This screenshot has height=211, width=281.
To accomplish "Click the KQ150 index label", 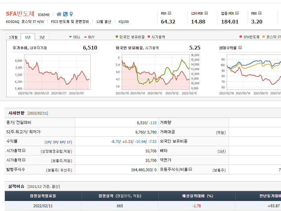I will [124, 22].
